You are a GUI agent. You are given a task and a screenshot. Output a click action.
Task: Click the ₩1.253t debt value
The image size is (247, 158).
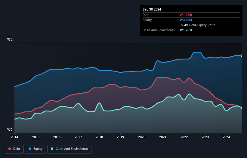[x=186, y=15]
